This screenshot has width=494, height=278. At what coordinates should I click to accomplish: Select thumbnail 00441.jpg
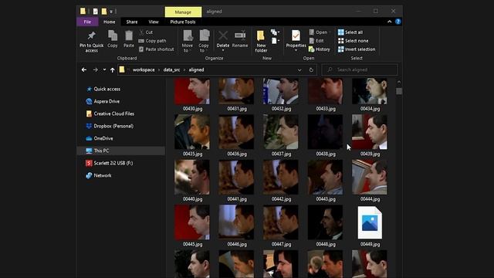(x=236, y=177)
